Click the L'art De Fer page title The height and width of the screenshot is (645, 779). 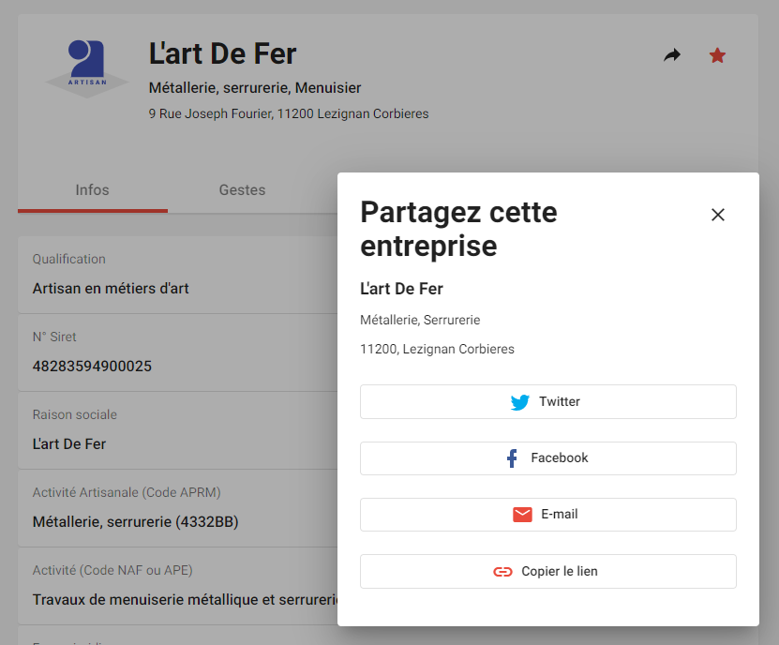[x=222, y=53]
